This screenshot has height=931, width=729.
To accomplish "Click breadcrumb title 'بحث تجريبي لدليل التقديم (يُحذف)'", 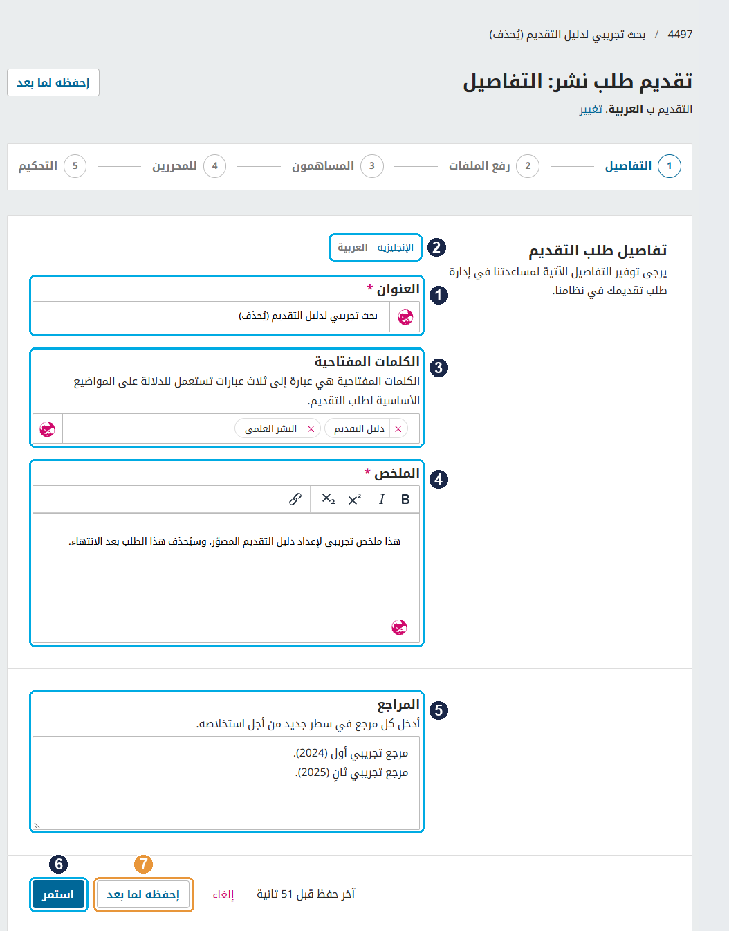I will pyautogui.click(x=567, y=35).
